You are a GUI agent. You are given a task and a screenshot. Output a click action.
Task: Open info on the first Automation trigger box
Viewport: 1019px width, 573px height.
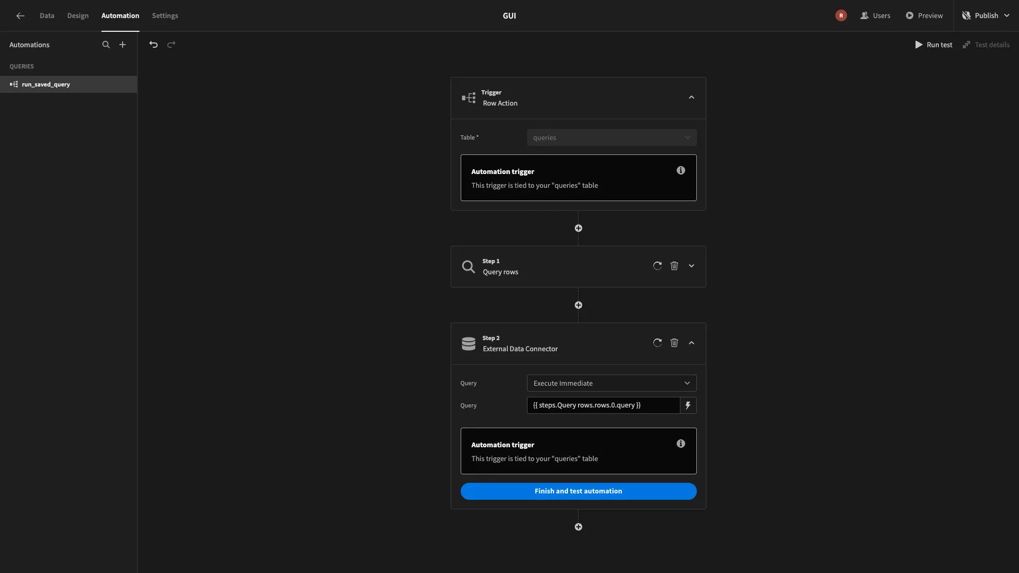tap(681, 170)
